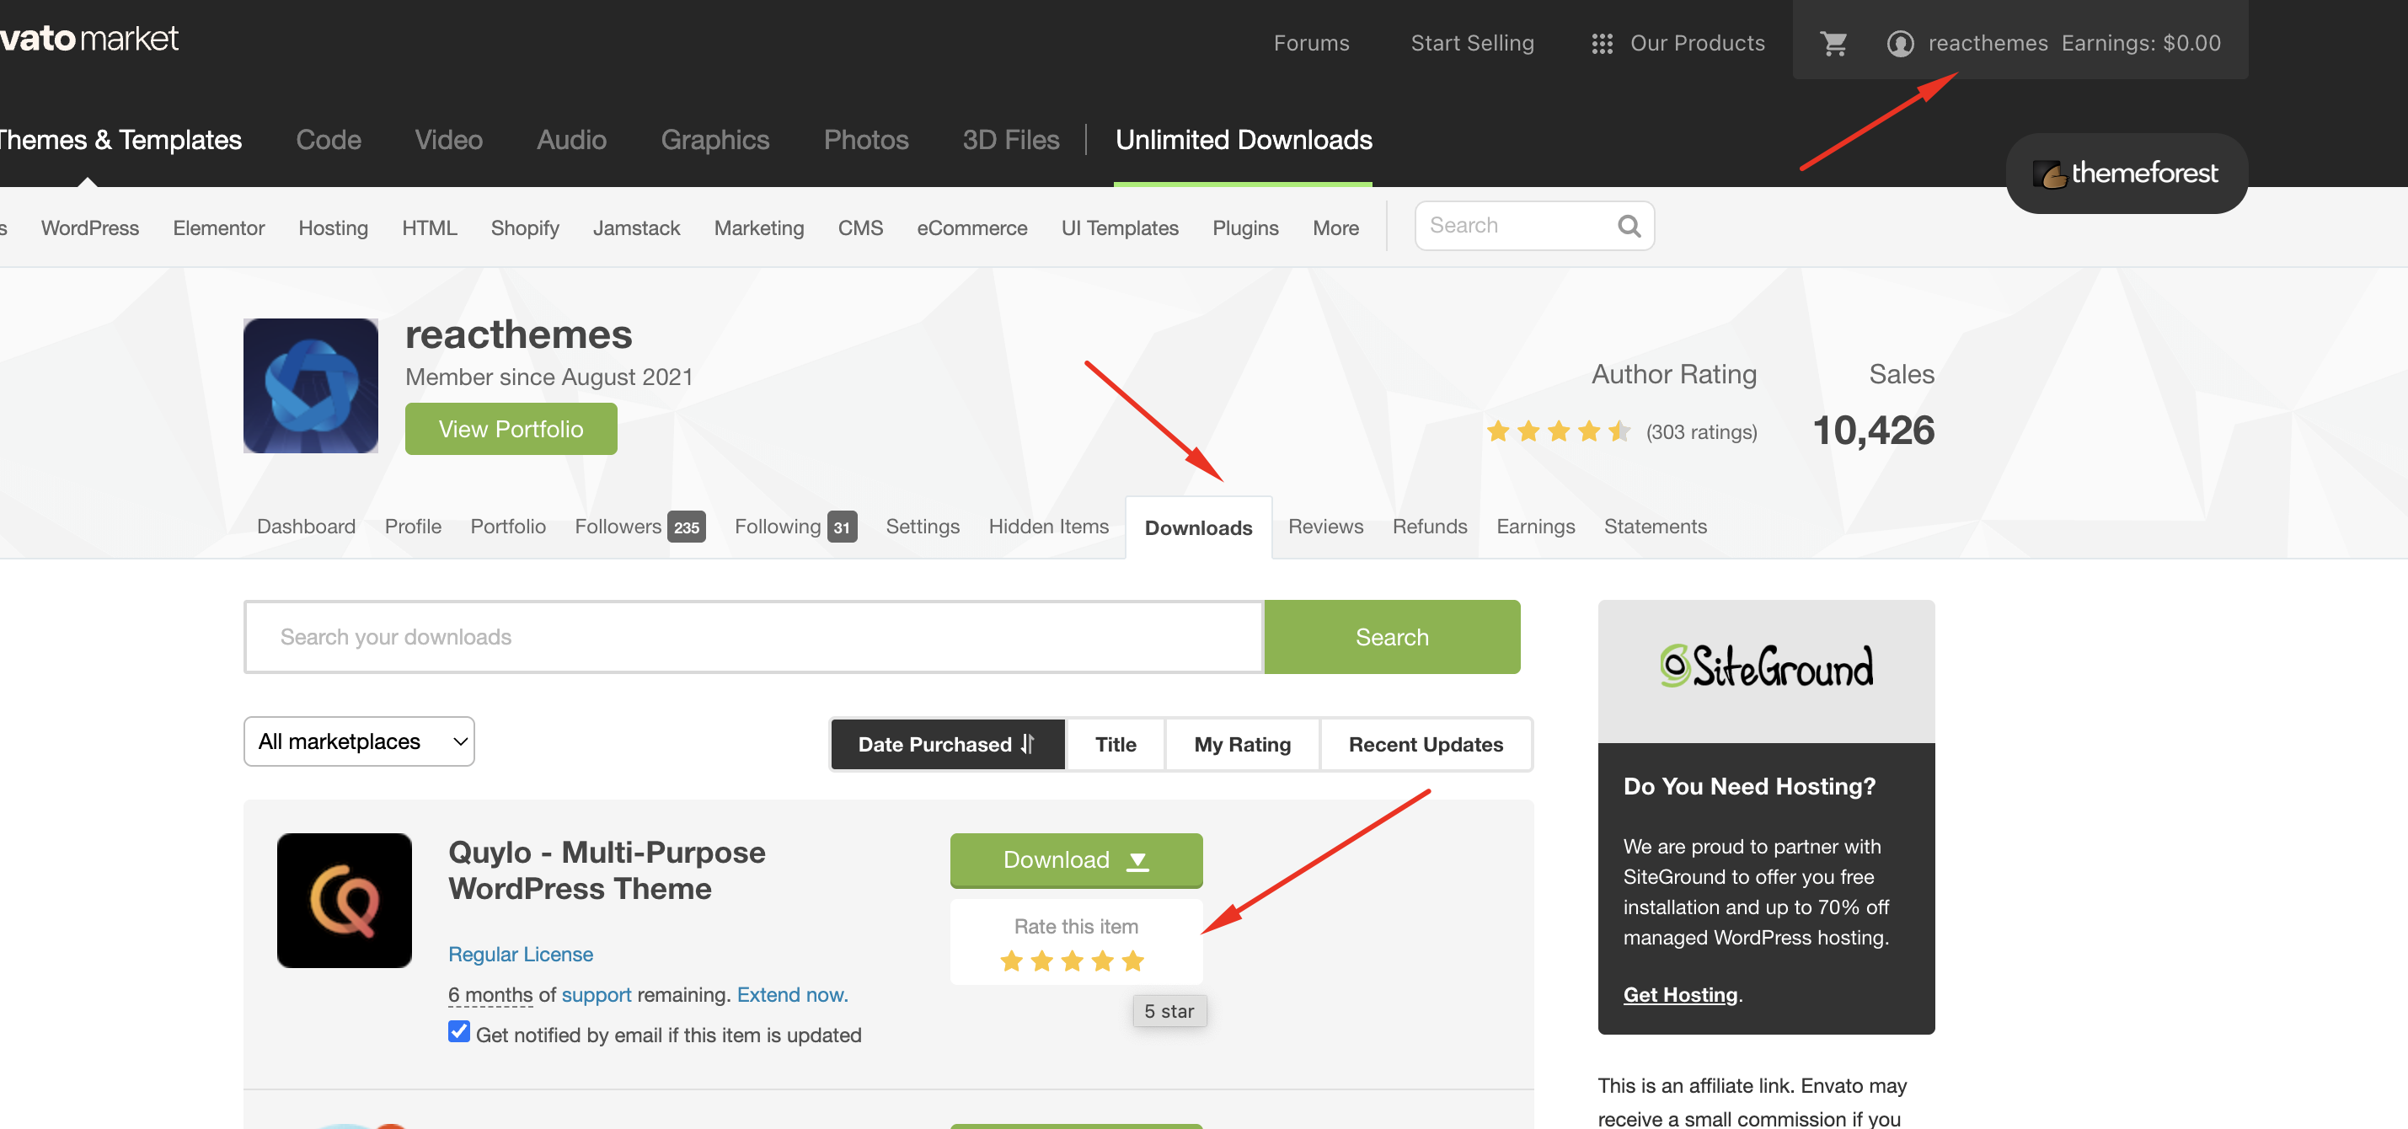Select the Hosting category
This screenshot has height=1129, width=2408.
pos(333,228)
